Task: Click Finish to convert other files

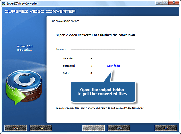Action: pos(119,128)
